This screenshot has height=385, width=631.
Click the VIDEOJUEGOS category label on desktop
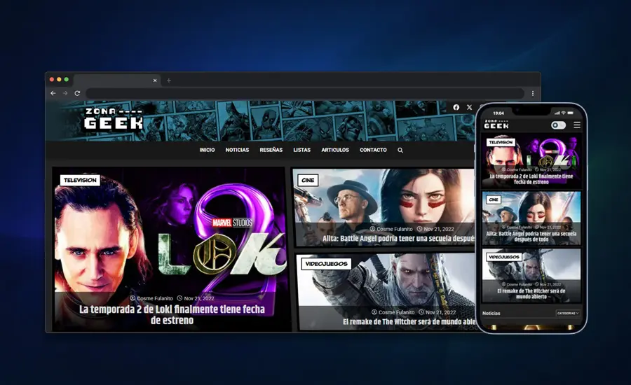[x=326, y=264]
